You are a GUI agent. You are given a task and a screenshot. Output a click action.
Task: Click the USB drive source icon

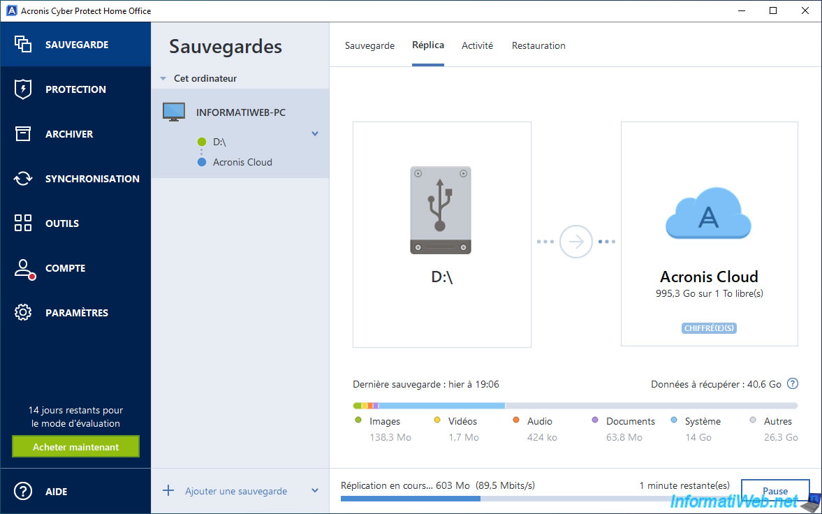[441, 210]
